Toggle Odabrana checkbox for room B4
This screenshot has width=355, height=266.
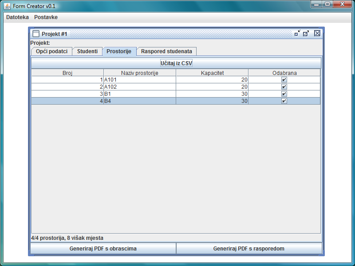[284, 101]
